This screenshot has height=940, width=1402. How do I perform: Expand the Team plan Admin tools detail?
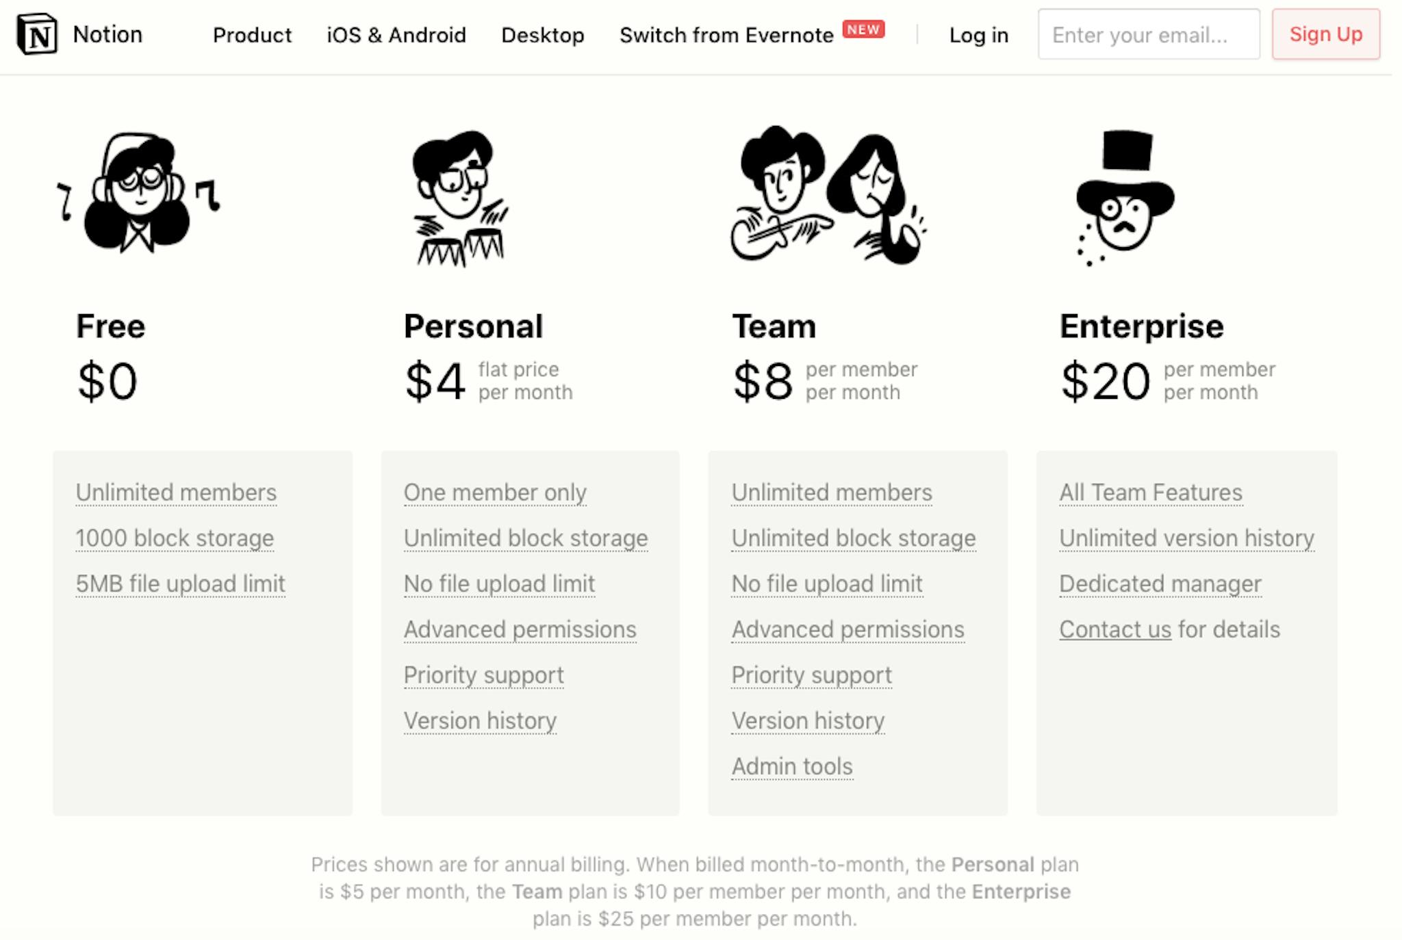pyautogui.click(x=791, y=766)
